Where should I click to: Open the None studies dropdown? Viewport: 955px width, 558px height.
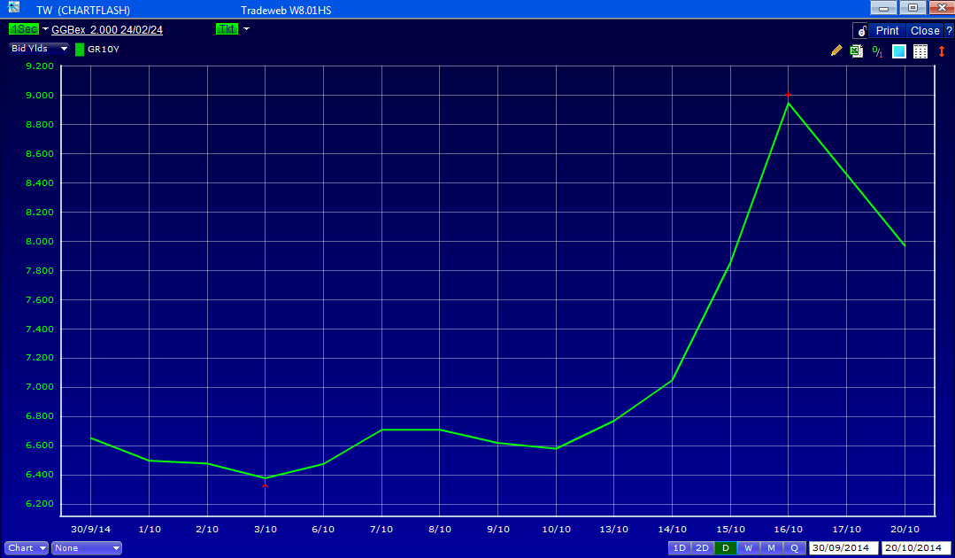point(87,548)
